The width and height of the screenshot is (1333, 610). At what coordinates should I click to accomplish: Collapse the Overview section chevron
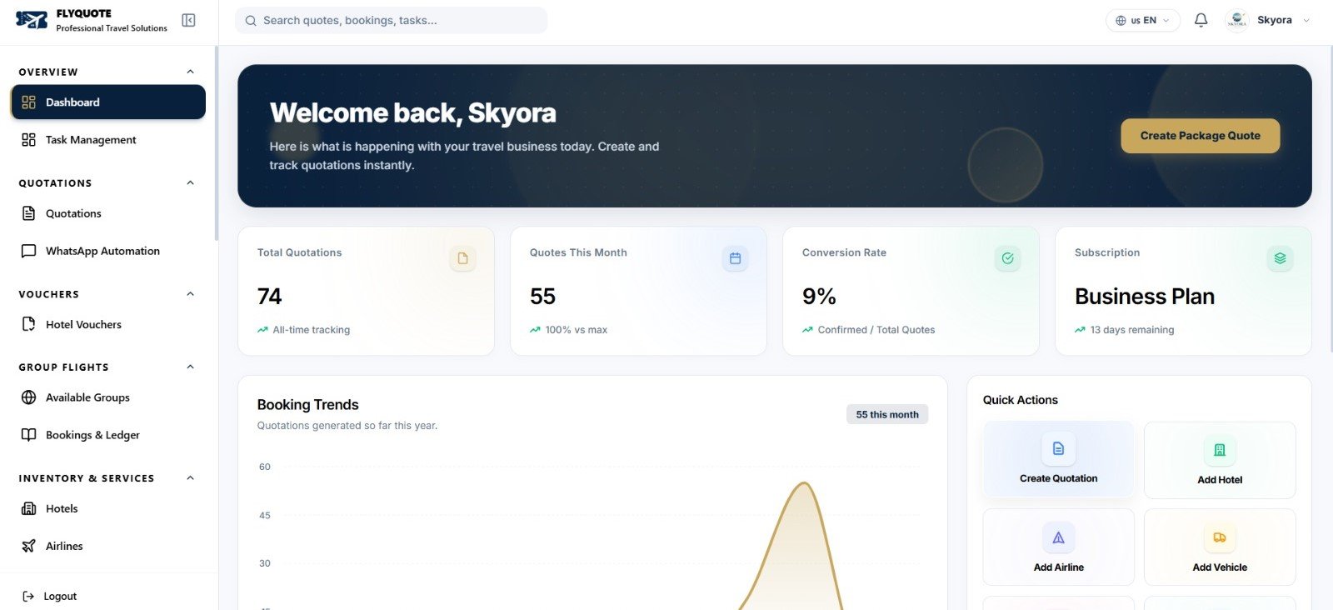click(x=190, y=72)
